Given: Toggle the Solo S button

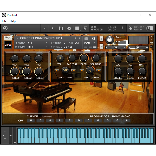Looking at the screenshot, I should point(101,38).
